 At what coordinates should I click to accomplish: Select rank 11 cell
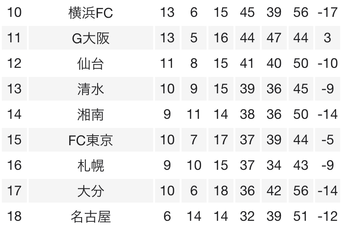point(15,38)
